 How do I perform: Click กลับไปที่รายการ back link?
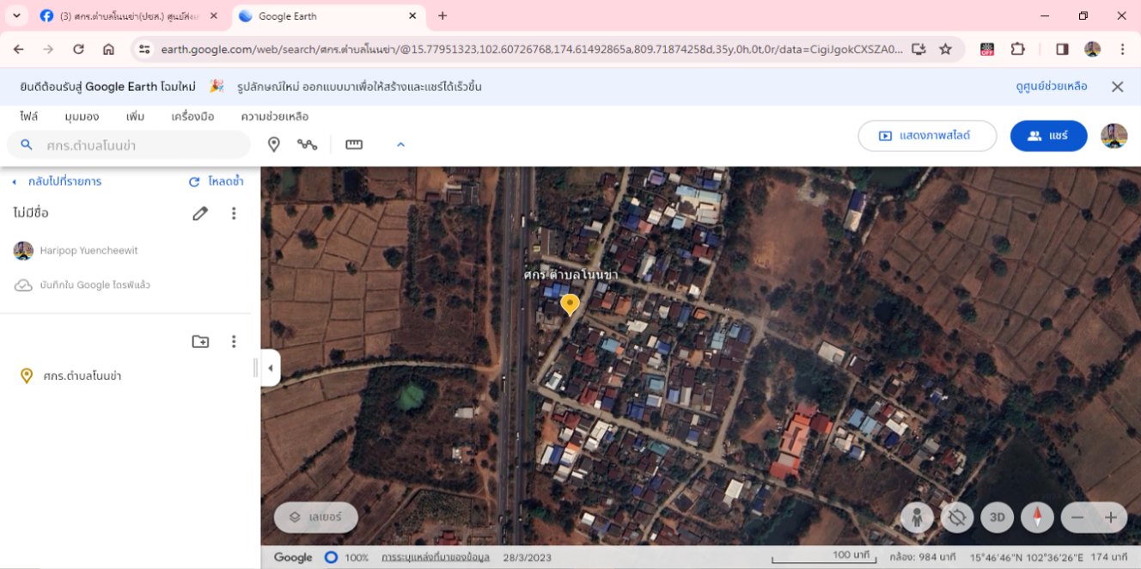click(57, 181)
